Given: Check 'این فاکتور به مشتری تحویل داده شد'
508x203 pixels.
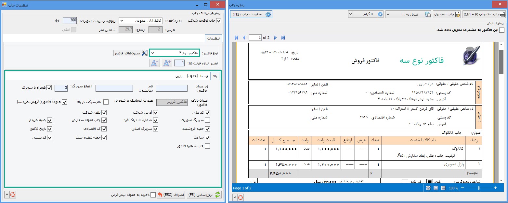Looking at the screenshot, I should pos(502,30).
